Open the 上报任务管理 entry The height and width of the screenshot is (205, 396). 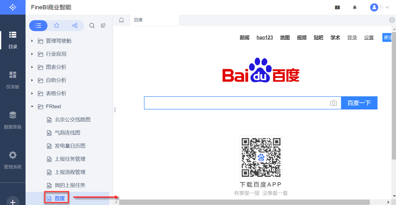click(x=70, y=159)
